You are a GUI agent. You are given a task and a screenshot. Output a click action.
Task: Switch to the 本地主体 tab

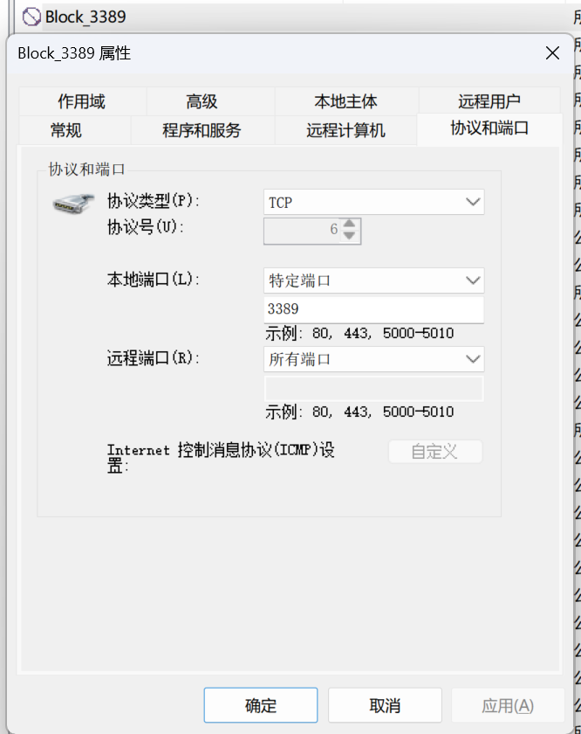(345, 101)
